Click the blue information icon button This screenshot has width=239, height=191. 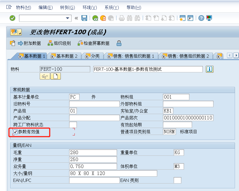click(x=210, y=69)
